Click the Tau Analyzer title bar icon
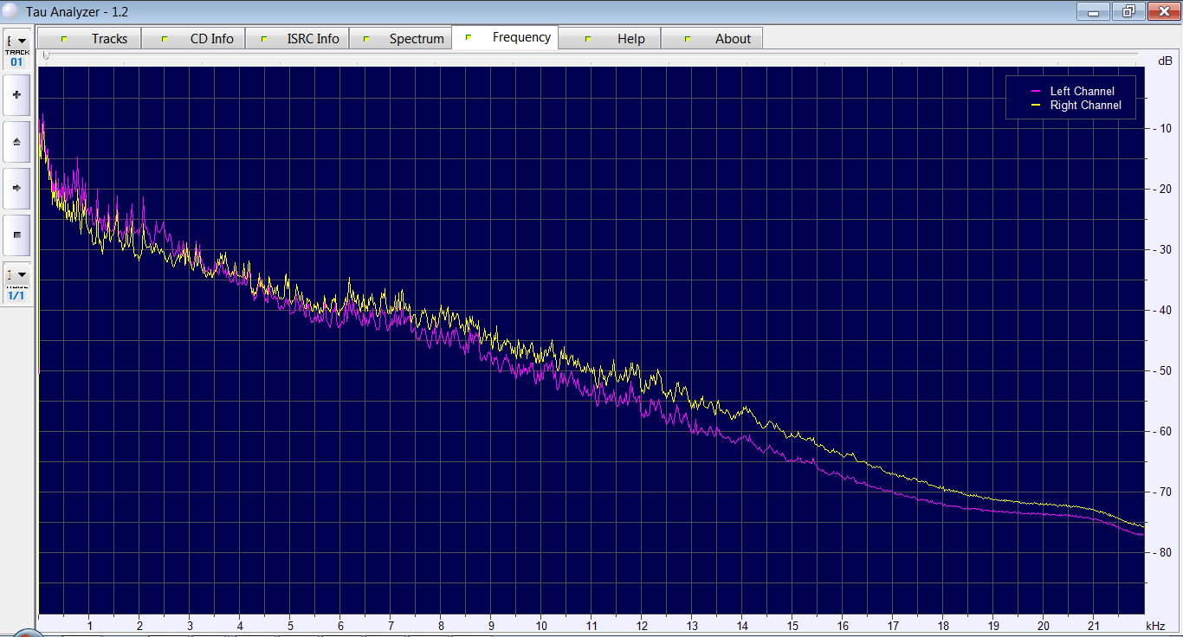Screen dimensions: 1183x637 [10, 12]
